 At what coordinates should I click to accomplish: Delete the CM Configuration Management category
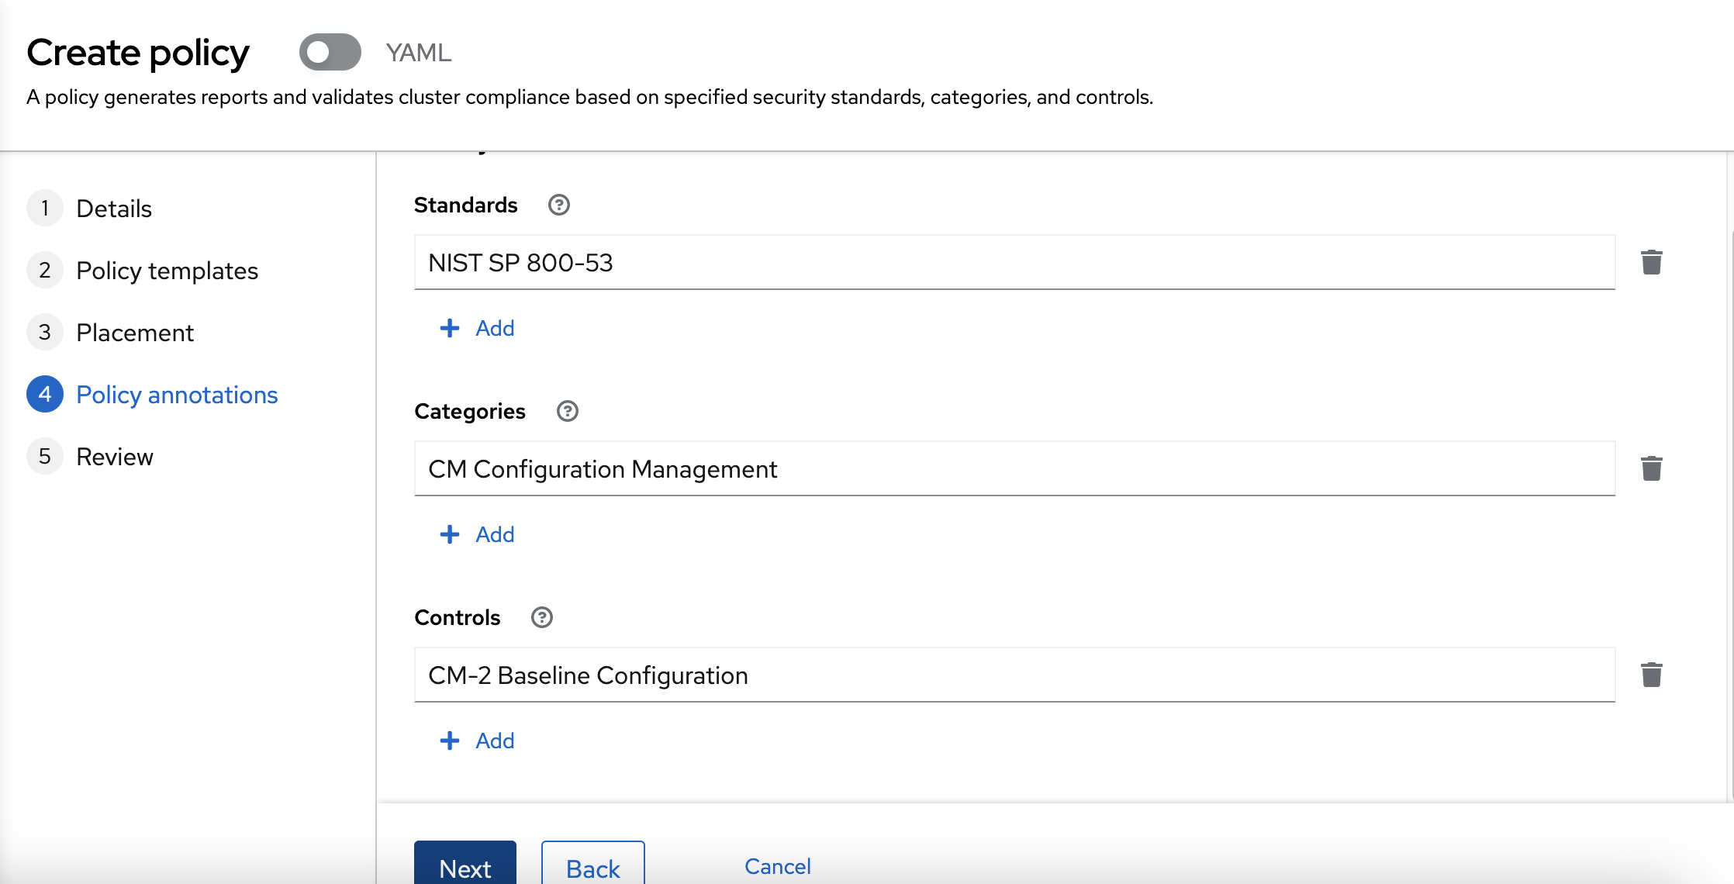(x=1652, y=468)
